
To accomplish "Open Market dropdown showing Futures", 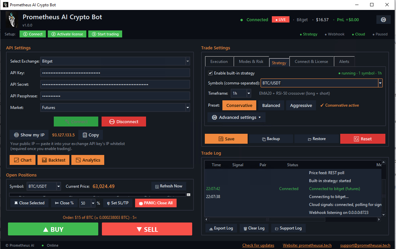I will (188, 108).
